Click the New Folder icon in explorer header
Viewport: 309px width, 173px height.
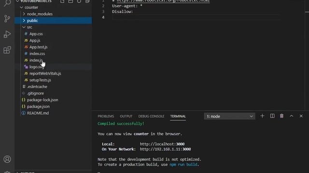pos(70,1)
